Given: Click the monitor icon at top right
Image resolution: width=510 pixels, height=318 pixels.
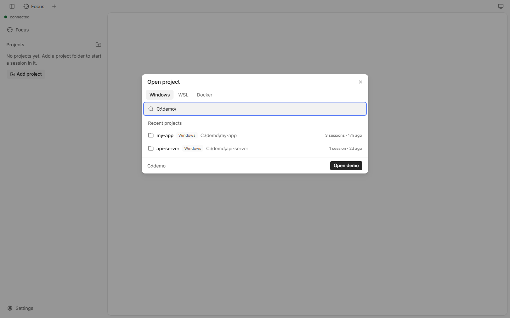Looking at the screenshot, I should pos(501,6).
